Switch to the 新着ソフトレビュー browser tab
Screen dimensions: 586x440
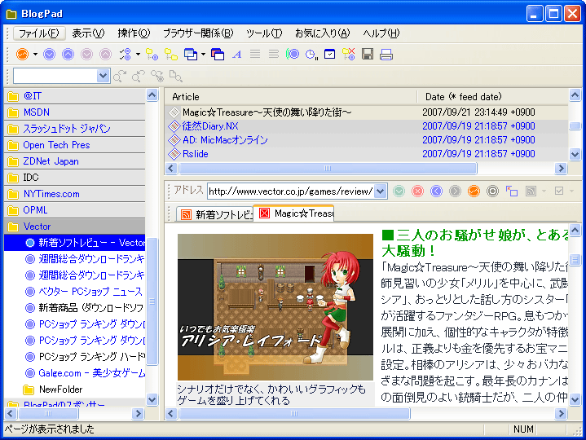[216, 214]
